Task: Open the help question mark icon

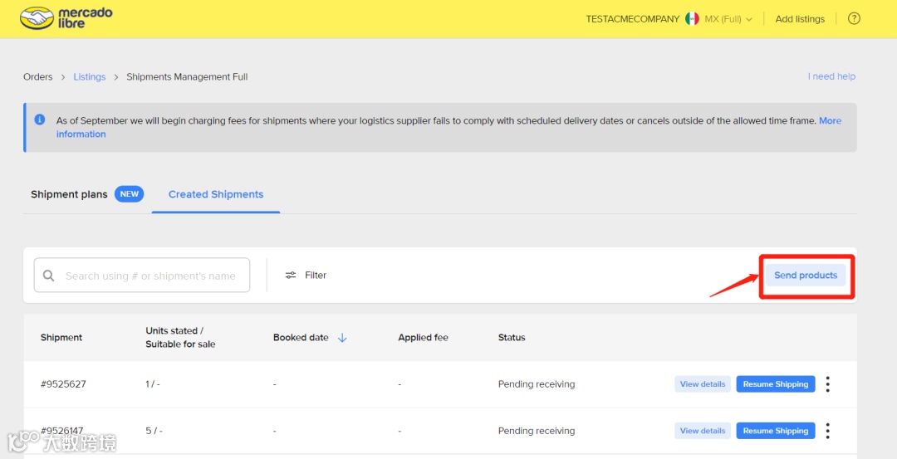Action: tap(854, 19)
